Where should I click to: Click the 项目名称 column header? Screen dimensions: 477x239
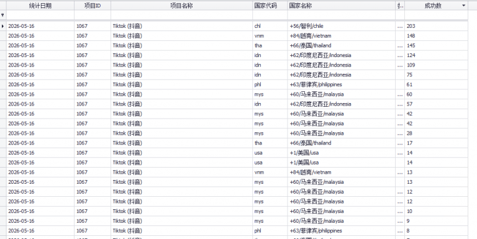tap(181, 6)
